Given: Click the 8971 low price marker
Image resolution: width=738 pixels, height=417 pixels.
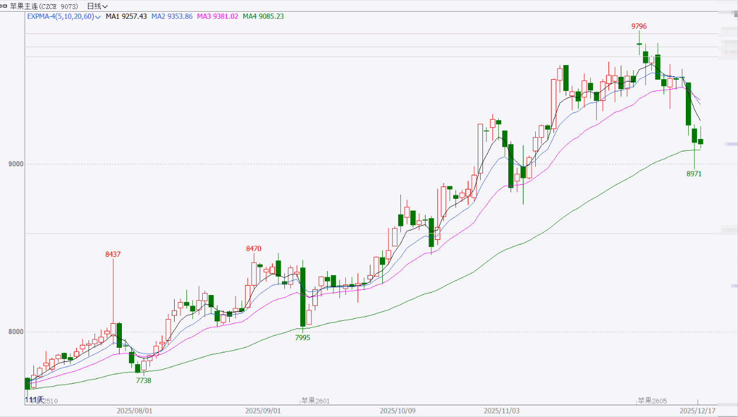Looking at the screenshot, I should click(x=694, y=174).
